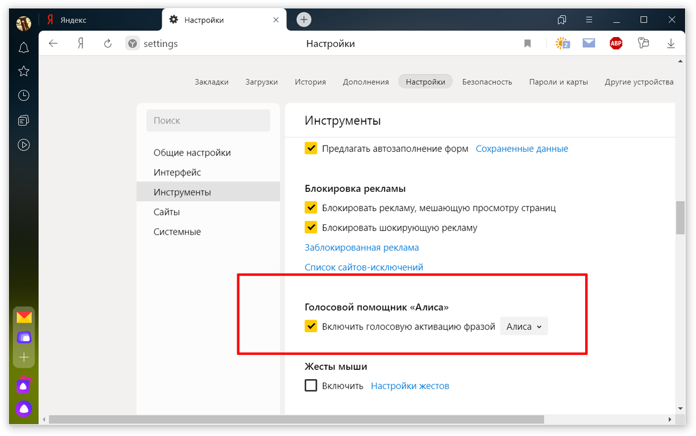
Task: Switch to the Безопасность tab
Action: coord(487,82)
